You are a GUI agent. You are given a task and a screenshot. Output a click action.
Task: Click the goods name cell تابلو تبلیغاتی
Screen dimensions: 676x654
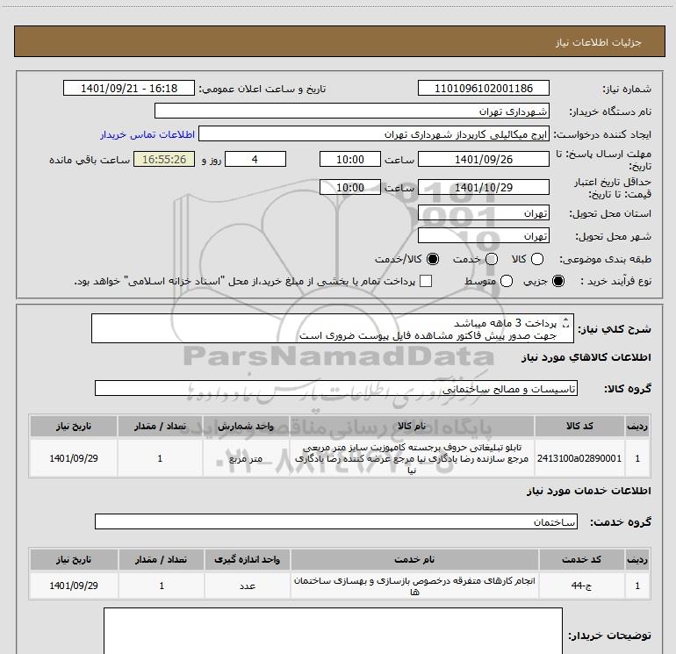(x=412, y=458)
